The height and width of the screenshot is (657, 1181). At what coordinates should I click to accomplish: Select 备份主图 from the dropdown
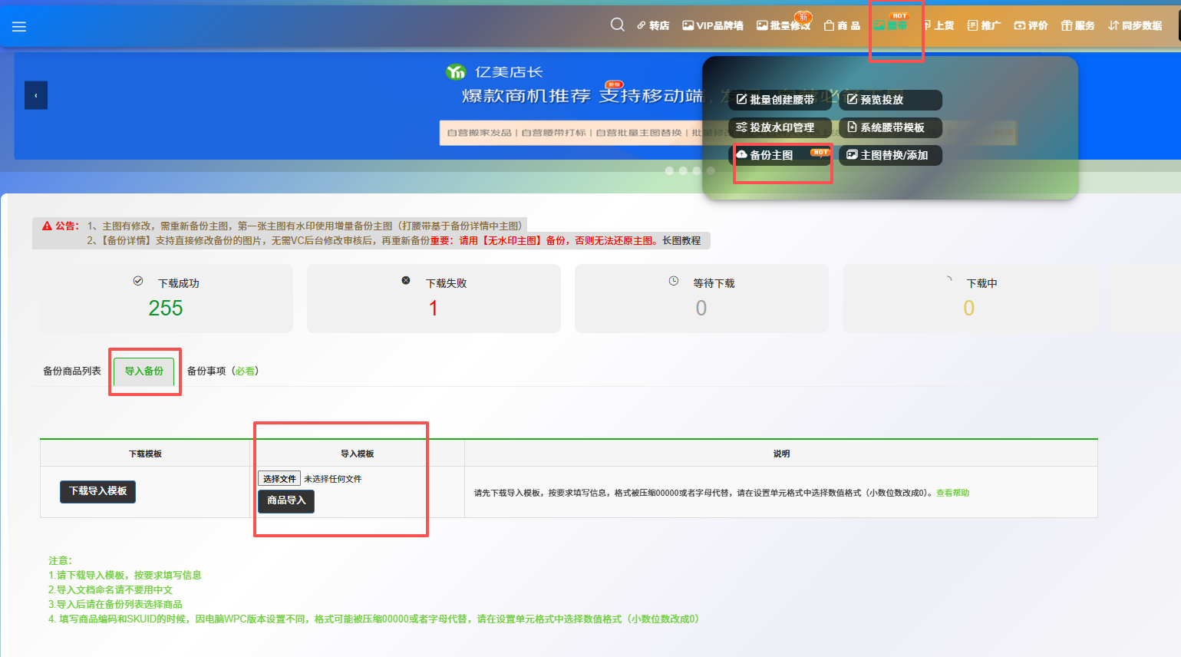pos(771,155)
